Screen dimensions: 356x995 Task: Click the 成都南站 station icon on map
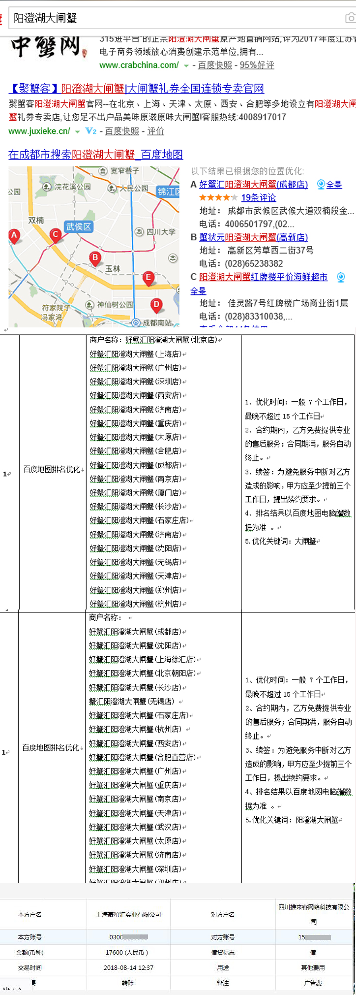pos(136,322)
